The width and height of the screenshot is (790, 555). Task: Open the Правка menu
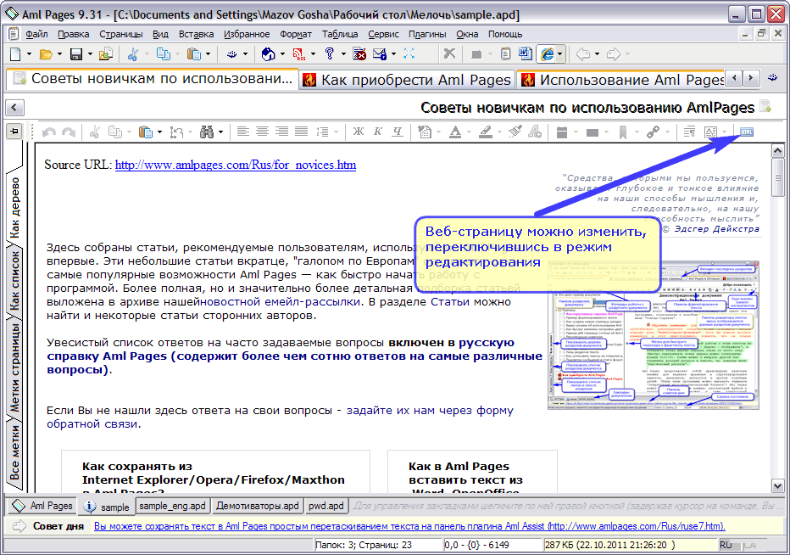pos(74,34)
